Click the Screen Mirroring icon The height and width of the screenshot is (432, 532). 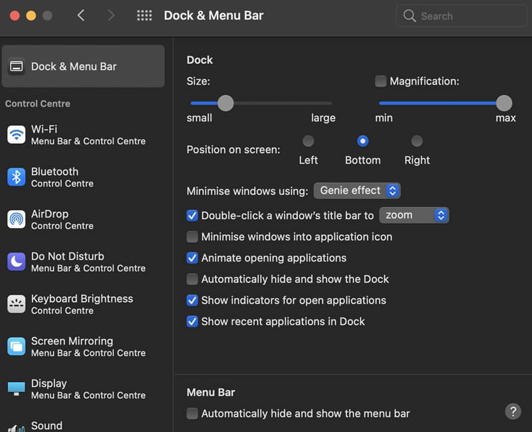pyautogui.click(x=16, y=346)
